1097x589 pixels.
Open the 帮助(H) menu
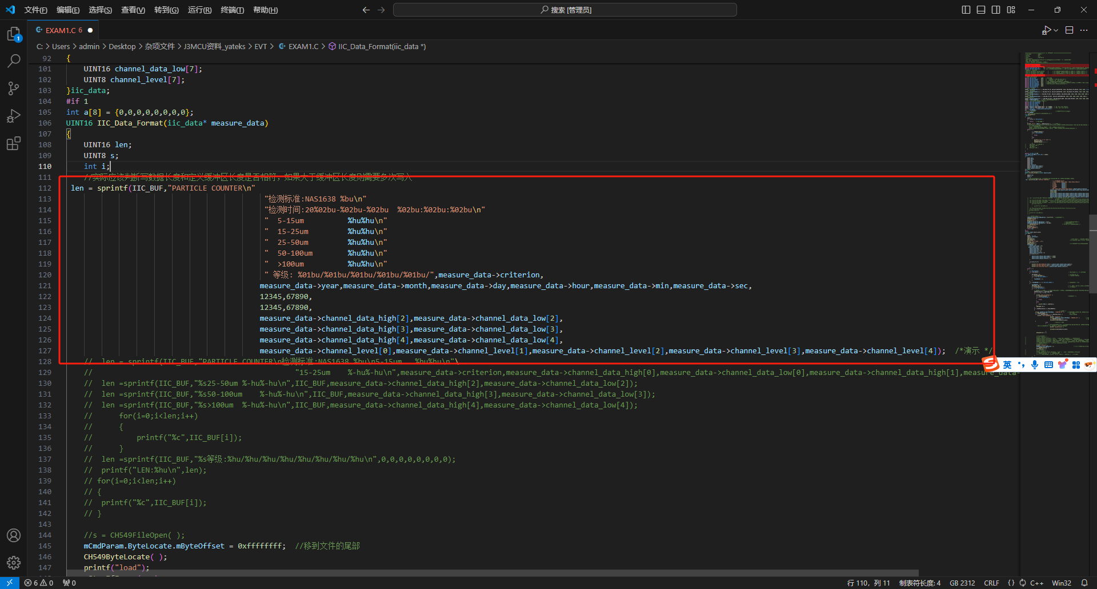[265, 10]
